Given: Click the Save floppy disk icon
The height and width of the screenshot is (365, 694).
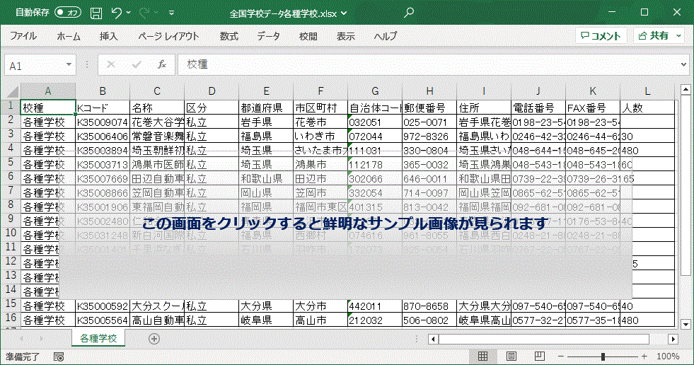Looking at the screenshot, I should (96, 13).
